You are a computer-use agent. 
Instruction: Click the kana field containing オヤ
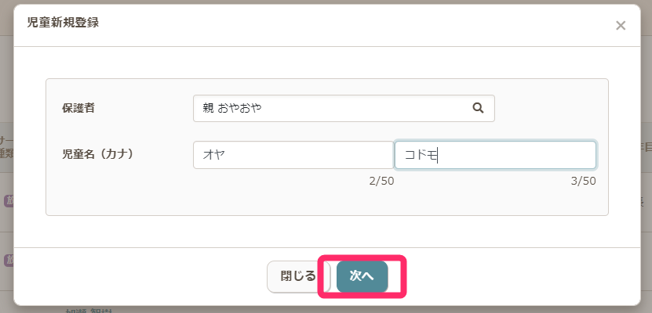point(293,155)
